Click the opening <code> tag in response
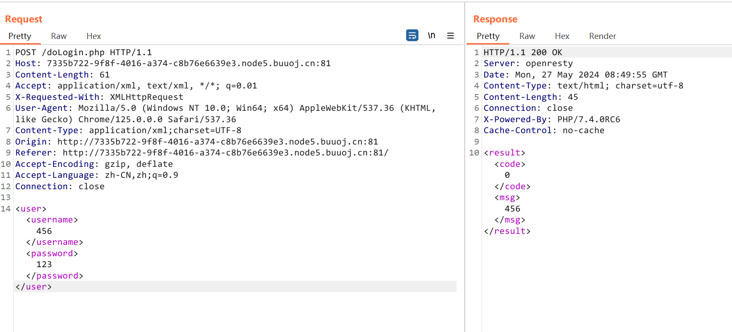Viewport: 732px width, 332px height. coord(510,164)
